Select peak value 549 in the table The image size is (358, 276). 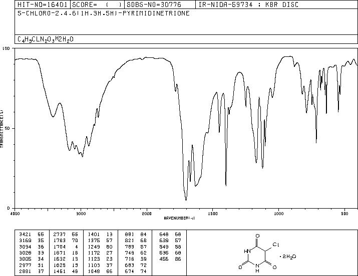coord(164,247)
